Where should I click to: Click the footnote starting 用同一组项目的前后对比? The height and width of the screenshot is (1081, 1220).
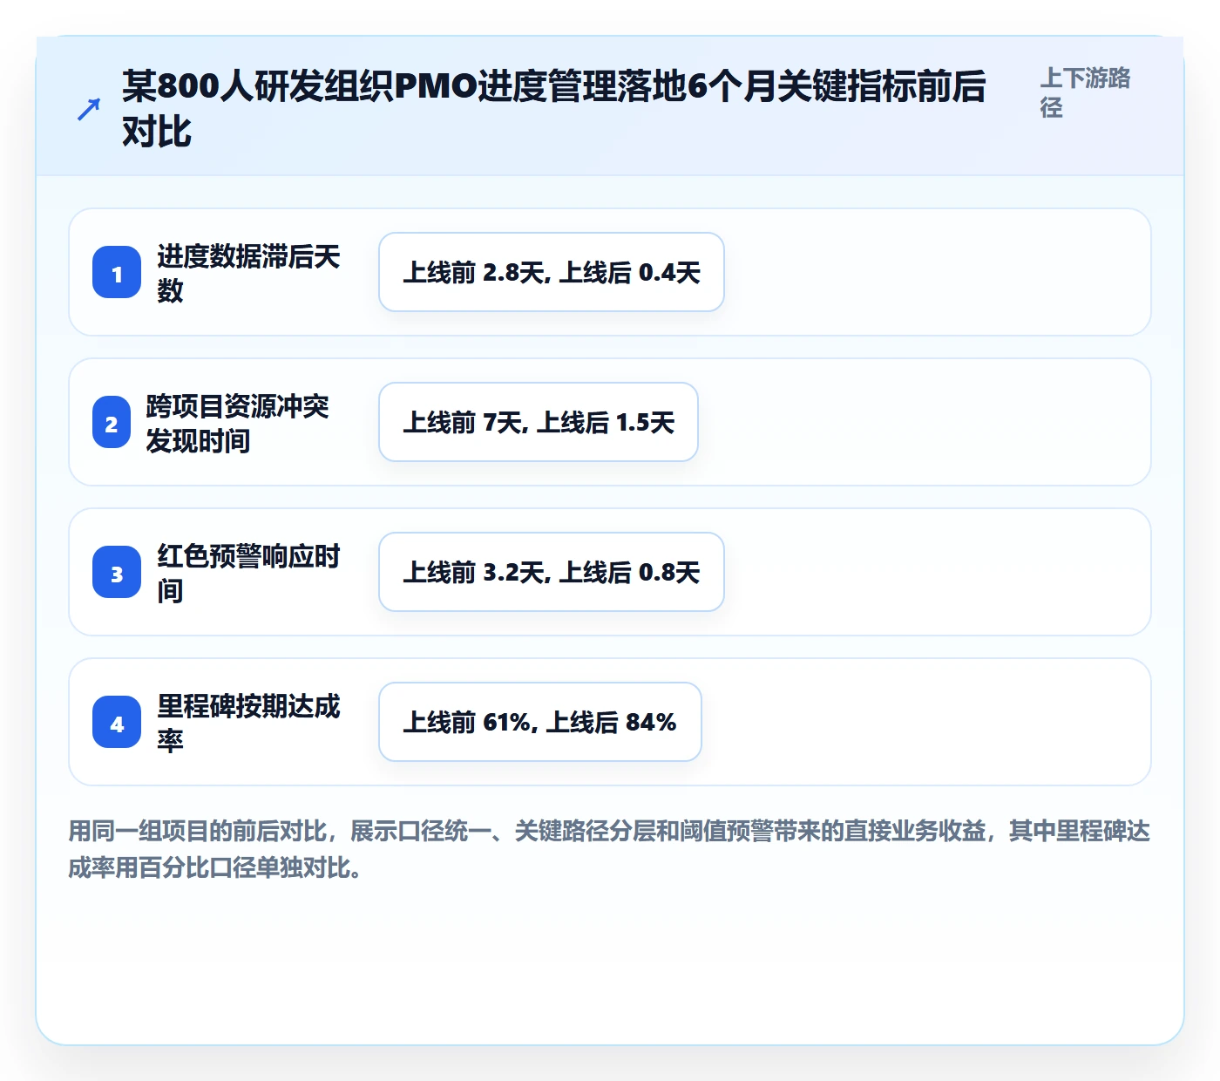(x=609, y=849)
